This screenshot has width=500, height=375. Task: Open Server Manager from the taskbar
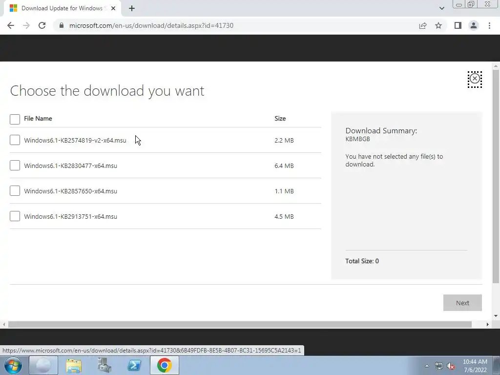(x=104, y=365)
